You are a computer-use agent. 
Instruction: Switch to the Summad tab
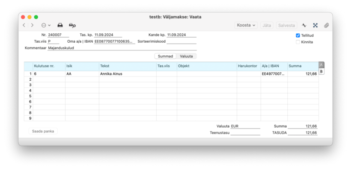pyautogui.click(x=165, y=56)
